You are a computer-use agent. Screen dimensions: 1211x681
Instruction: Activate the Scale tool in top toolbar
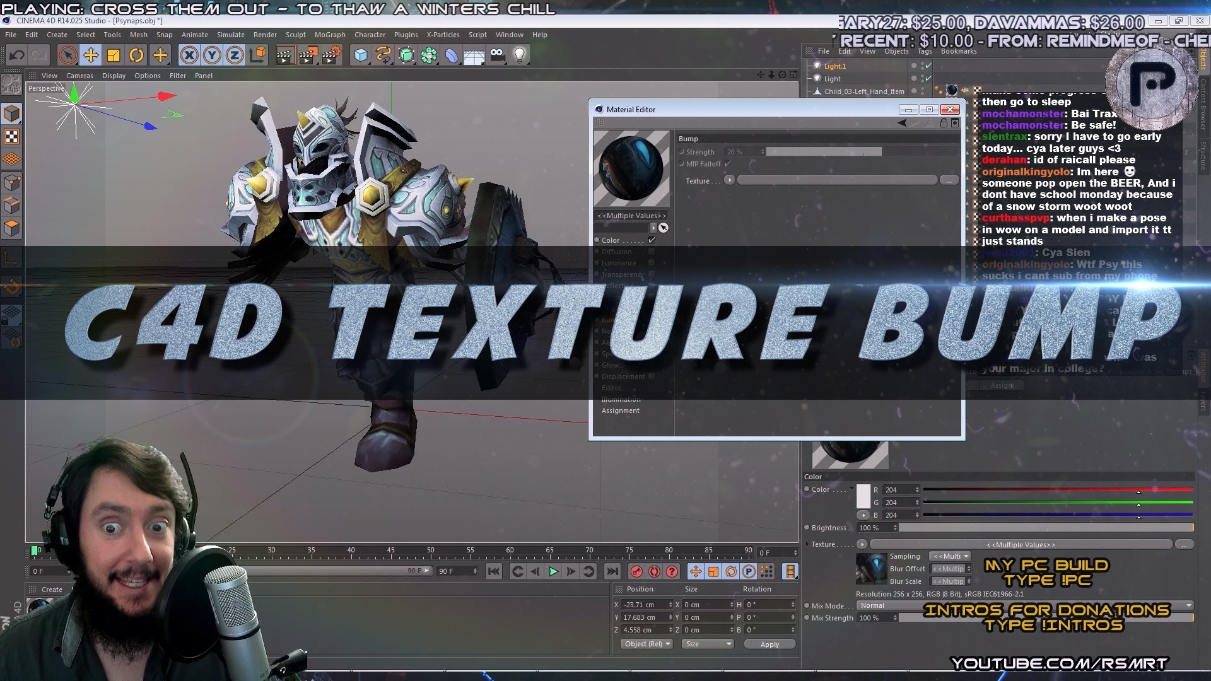point(114,55)
